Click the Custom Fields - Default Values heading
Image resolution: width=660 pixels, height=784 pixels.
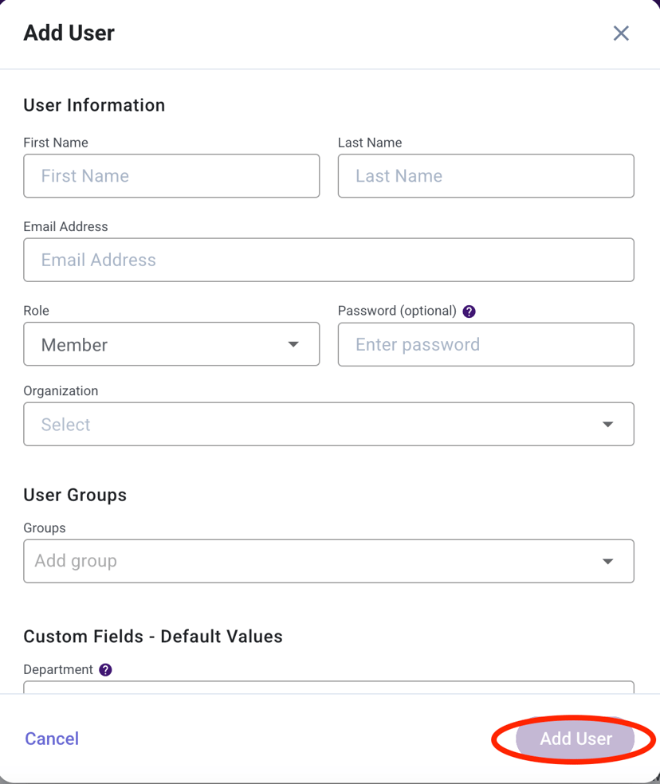[x=153, y=636]
